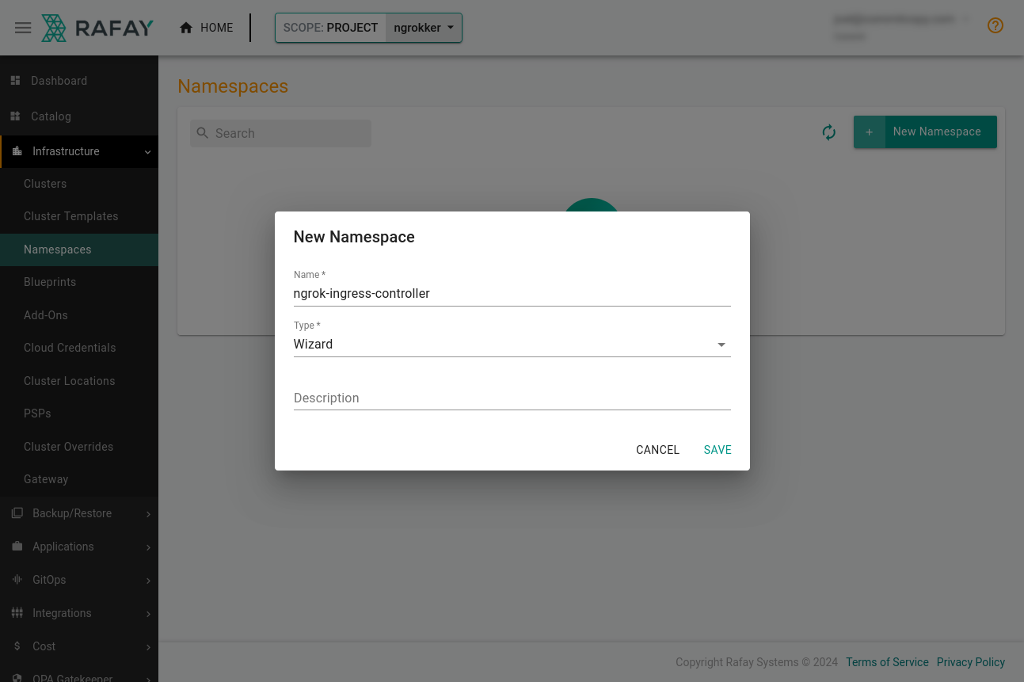Collapse the Infrastructure section chevron
The image size is (1024, 682).
point(147,152)
